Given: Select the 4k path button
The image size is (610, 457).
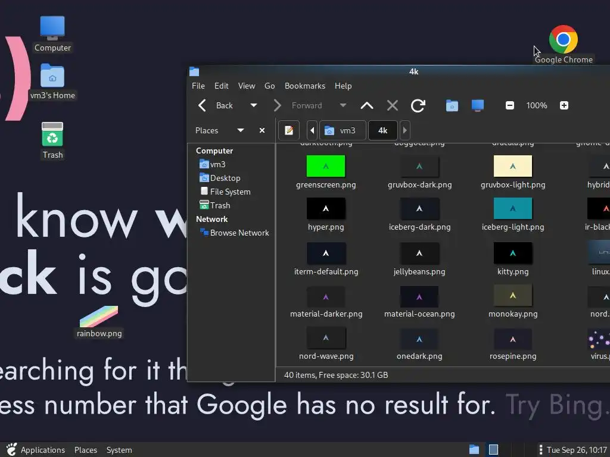Looking at the screenshot, I should pyautogui.click(x=383, y=130).
